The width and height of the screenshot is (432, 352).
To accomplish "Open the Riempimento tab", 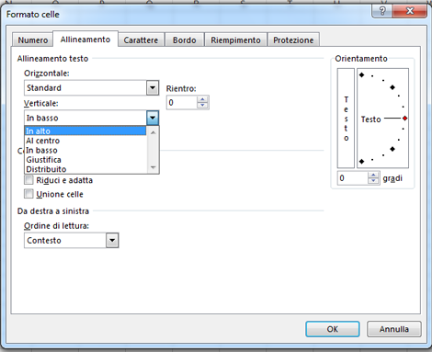I will point(235,40).
